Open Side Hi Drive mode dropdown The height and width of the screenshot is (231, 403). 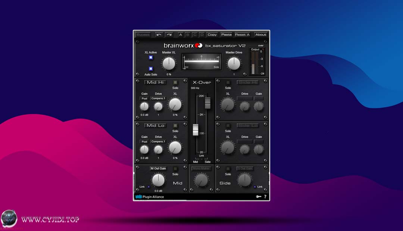[x=245, y=99]
